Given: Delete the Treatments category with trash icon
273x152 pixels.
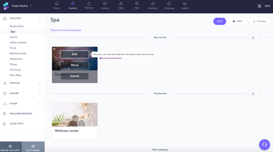Looking at the screenshot, I should click(x=253, y=94).
